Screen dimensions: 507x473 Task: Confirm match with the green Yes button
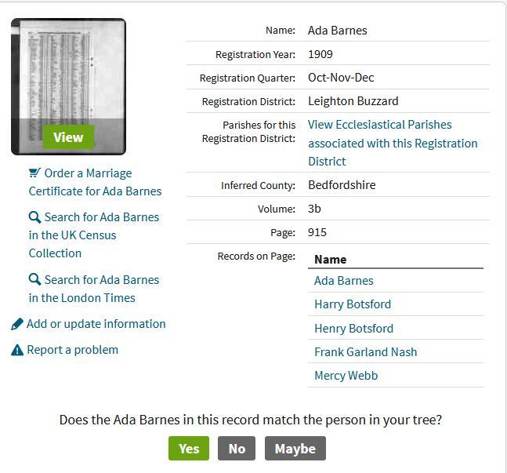(189, 448)
